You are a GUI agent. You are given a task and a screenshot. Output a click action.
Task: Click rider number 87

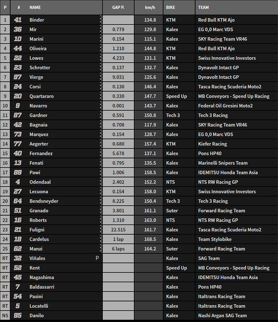tap(18, 115)
